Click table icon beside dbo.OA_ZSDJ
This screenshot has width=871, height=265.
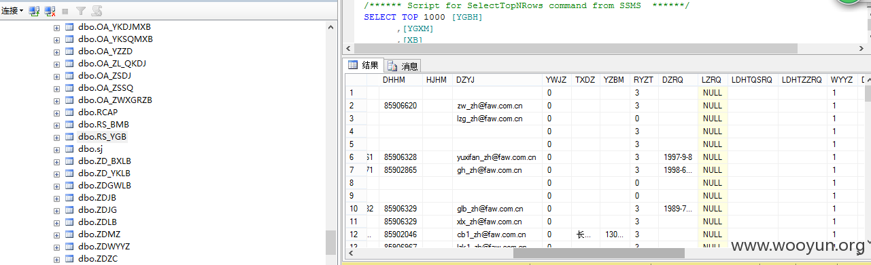(69, 76)
